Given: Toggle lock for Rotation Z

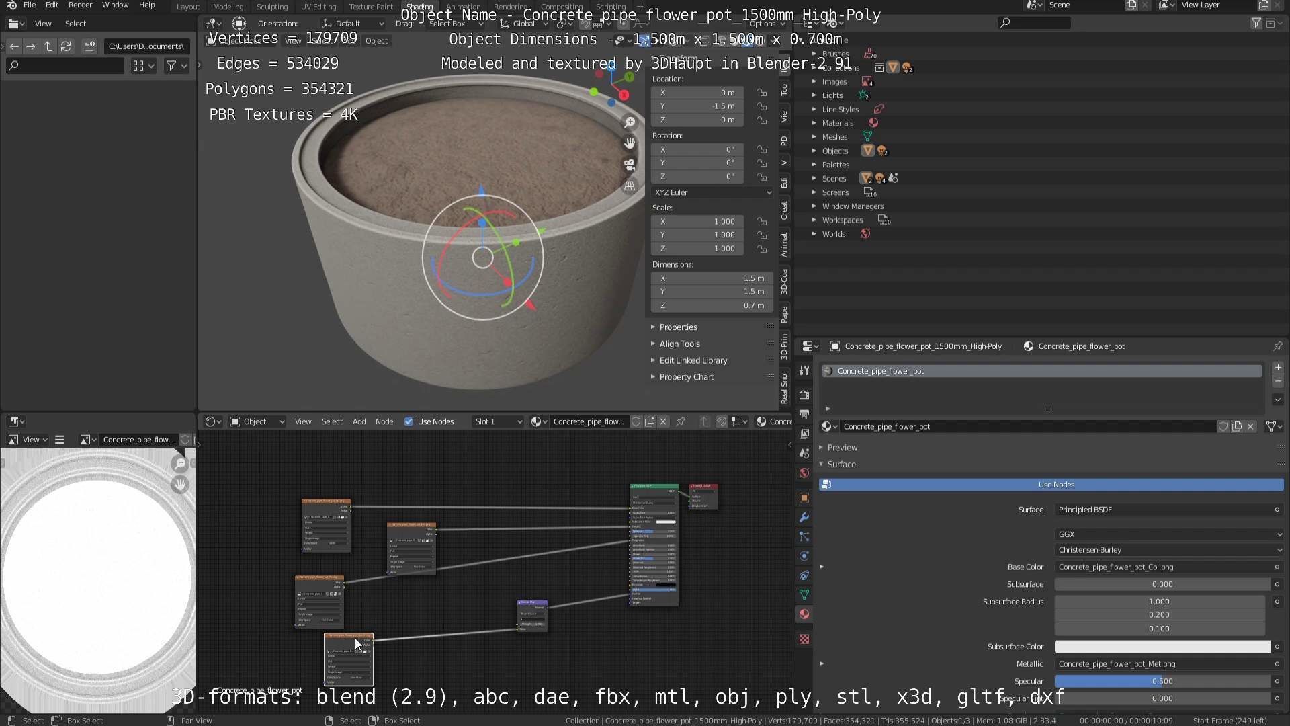Looking at the screenshot, I should click(762, 177).
